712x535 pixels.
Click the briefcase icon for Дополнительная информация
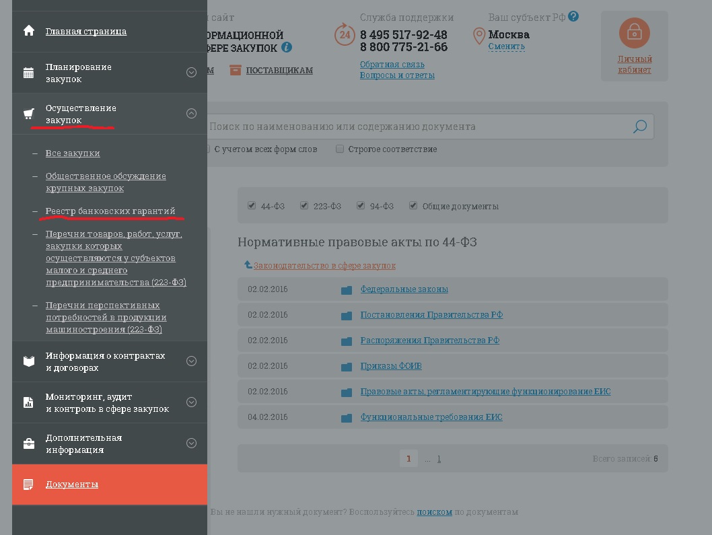tap(28, 443)
